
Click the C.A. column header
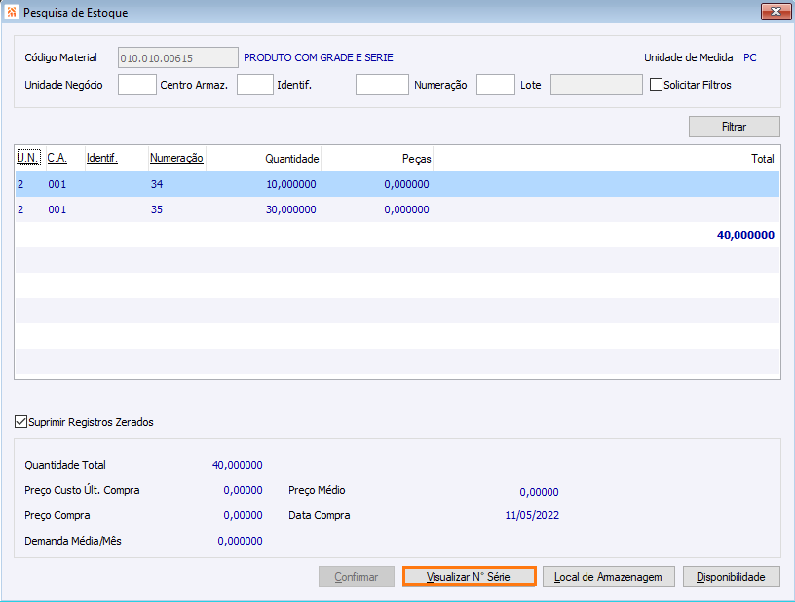coord(57,158)
